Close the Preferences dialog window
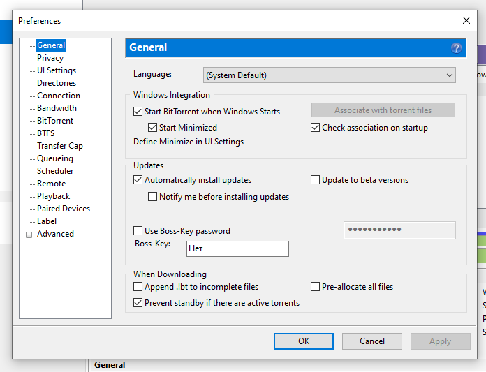 pos(466,20)
